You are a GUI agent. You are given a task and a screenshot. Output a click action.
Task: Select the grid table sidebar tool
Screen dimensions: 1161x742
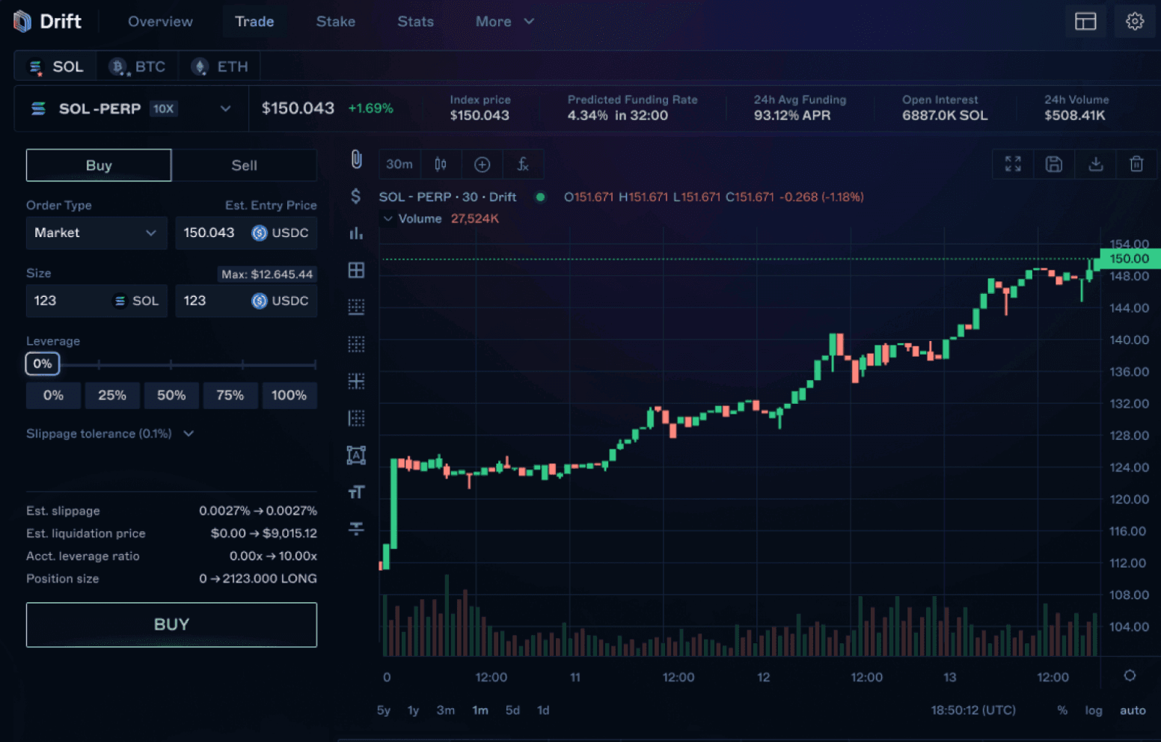pos(356,270)
